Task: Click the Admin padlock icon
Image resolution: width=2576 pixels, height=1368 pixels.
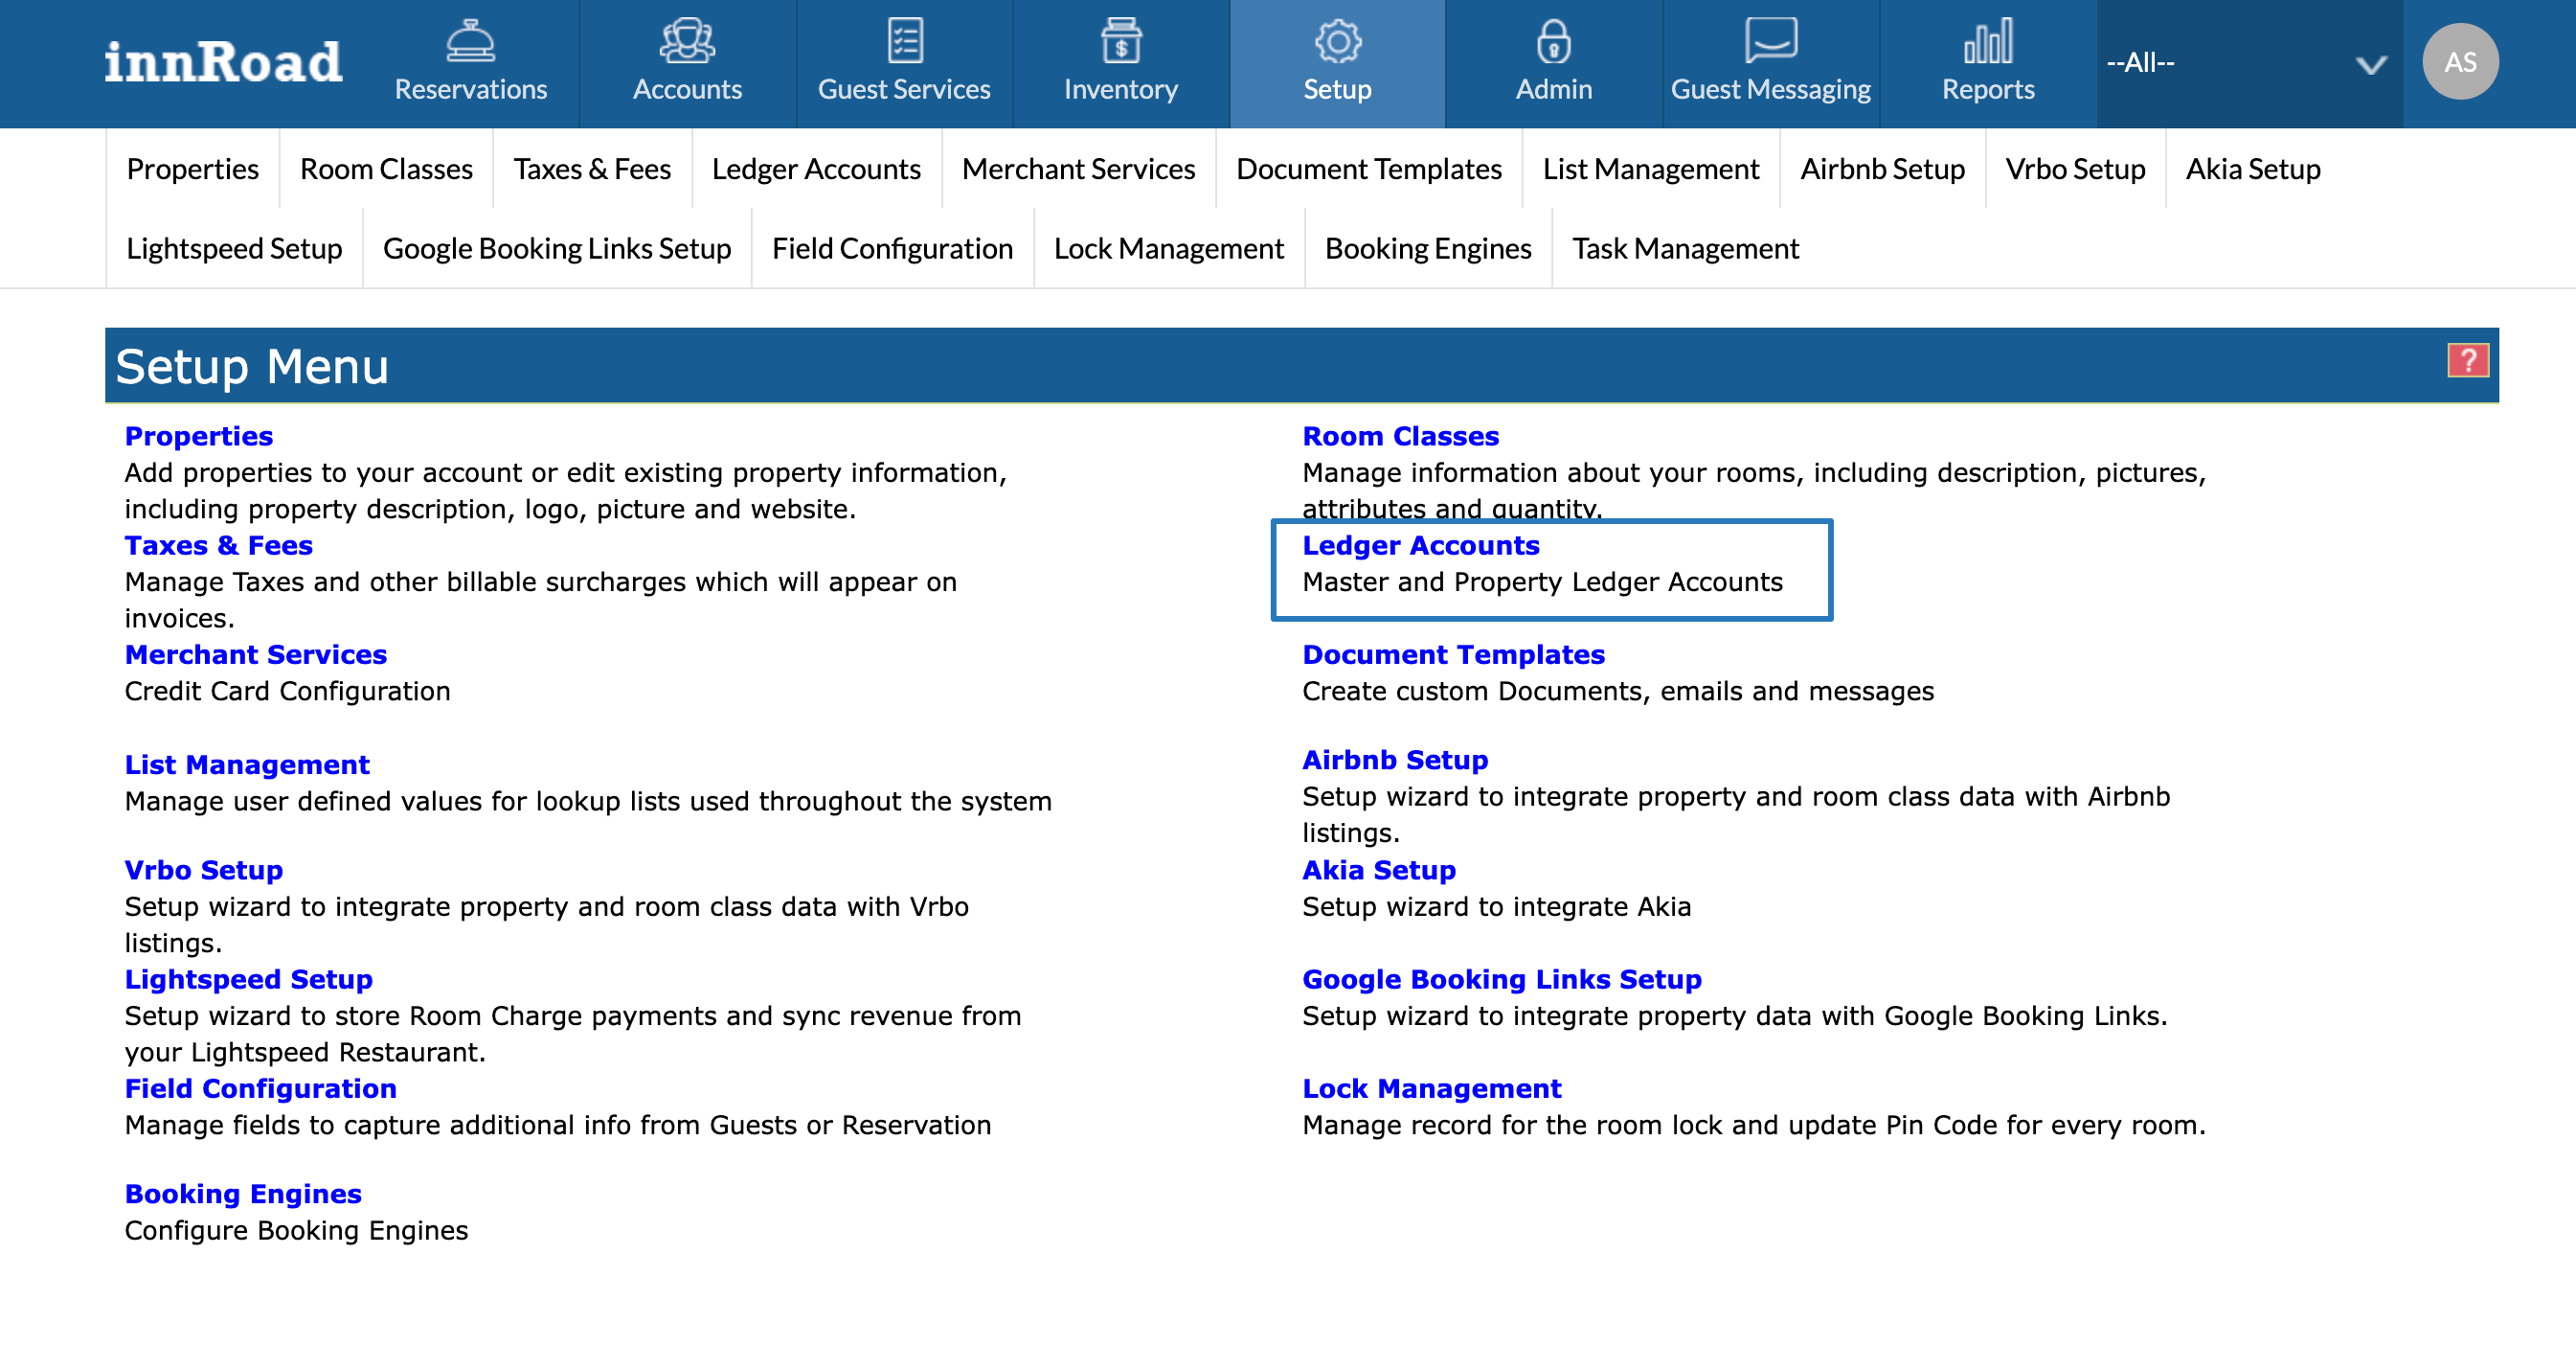Action: (1553, 41)
